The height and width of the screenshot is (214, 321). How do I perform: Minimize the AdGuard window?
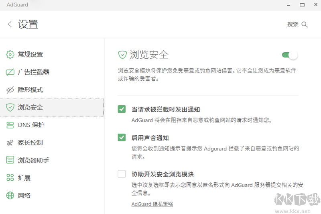(x=288, y=5)
